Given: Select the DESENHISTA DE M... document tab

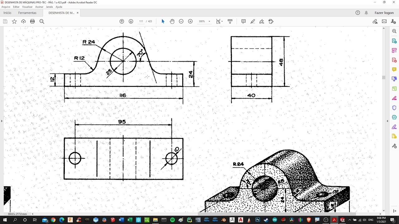Looking at the screenshot, I should 61,13.
